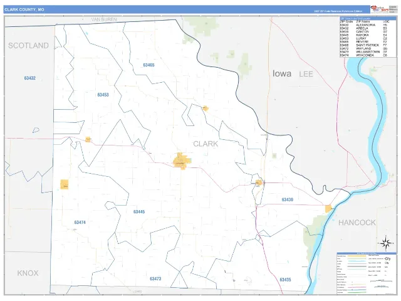Select ZIP code label 63473

(155, 278)
